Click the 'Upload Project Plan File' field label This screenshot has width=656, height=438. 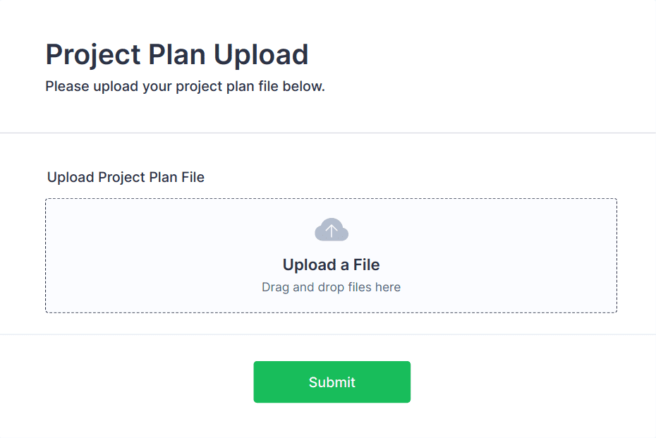125,177
